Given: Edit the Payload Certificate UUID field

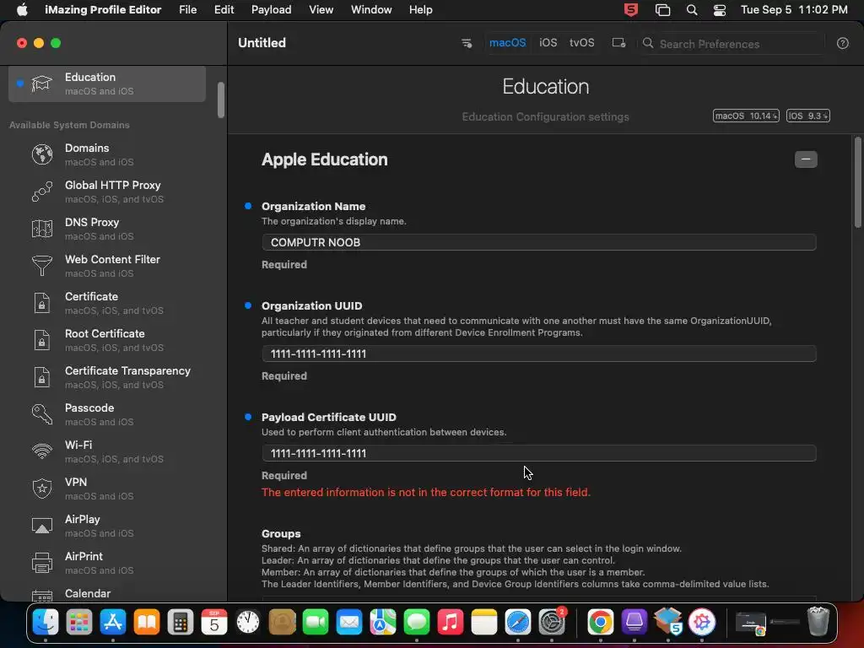Looking at the screenshot, I should click(x=539, y=453).
